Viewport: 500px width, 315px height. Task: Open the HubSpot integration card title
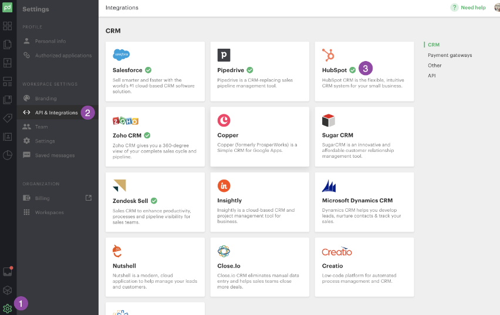pyautogui.click(x=334, y=70)
